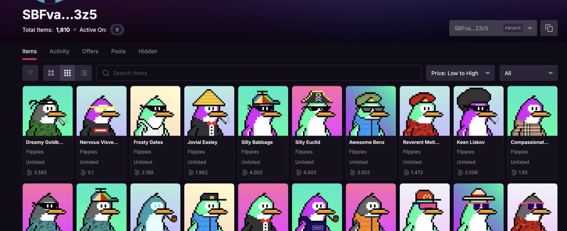Viewport: 567px width, 231px height.
Task: Open the Jovial Easley NFT image
Action: tap(209, 111)
